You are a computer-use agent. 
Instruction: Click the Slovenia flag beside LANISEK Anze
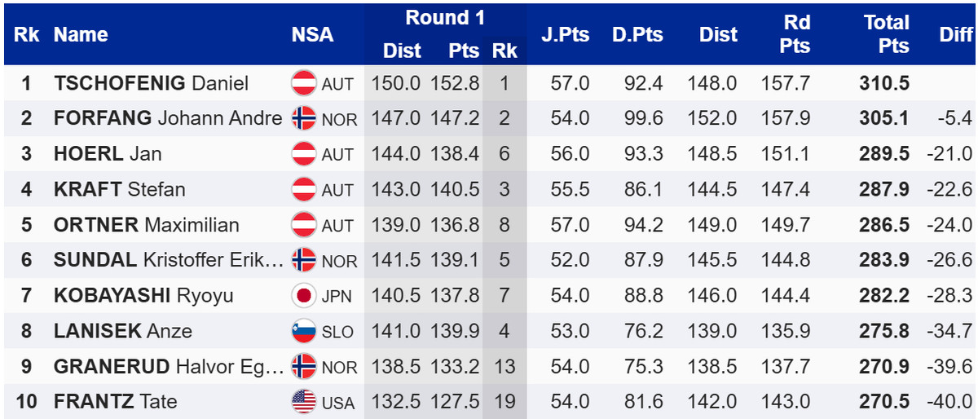click(x=304, y=331)
